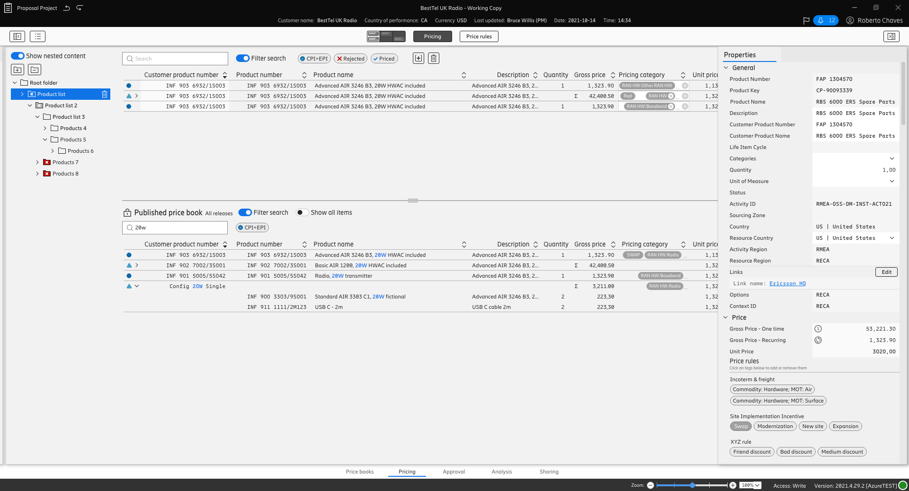Toggle the Rejected filter chip
Screen dimensions: 909x491
click(350, 59)
